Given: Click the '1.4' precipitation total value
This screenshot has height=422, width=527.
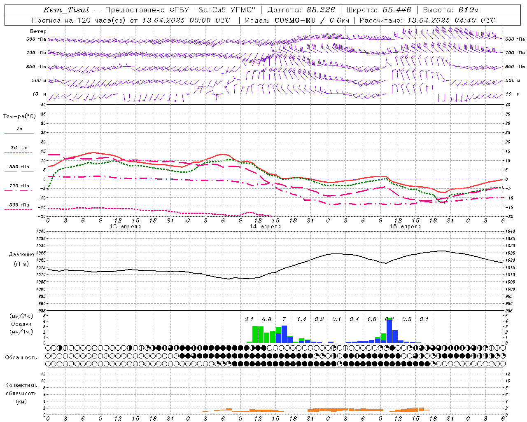Looking at the screenshot, I should coord(302,319).
